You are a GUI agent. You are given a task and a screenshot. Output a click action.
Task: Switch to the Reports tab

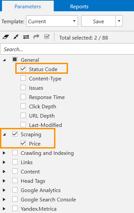[x=79, y=7]
